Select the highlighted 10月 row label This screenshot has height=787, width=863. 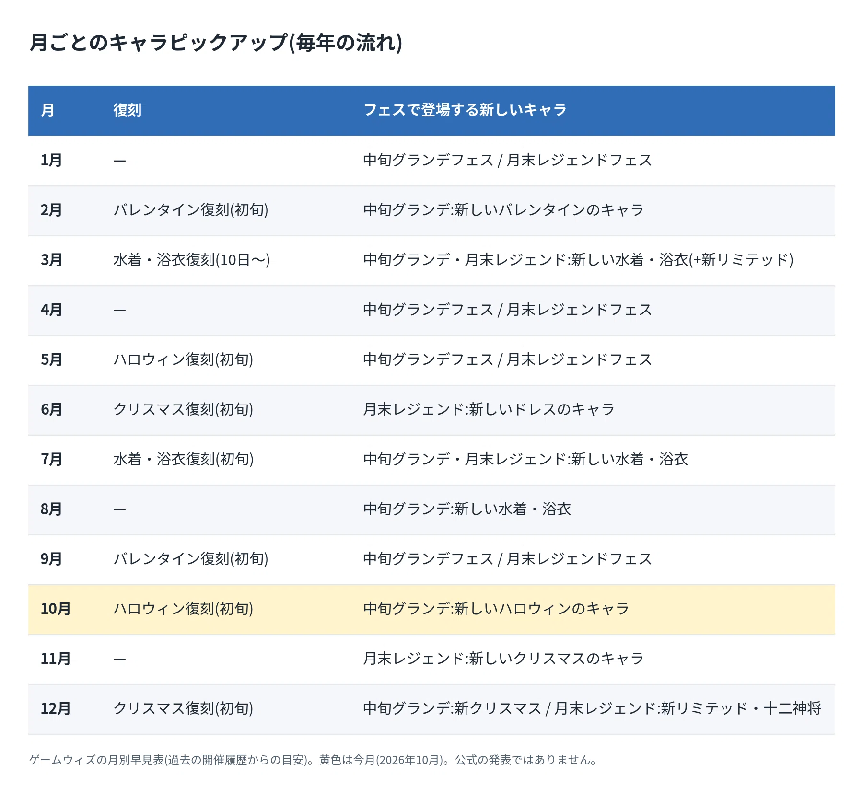56,609
